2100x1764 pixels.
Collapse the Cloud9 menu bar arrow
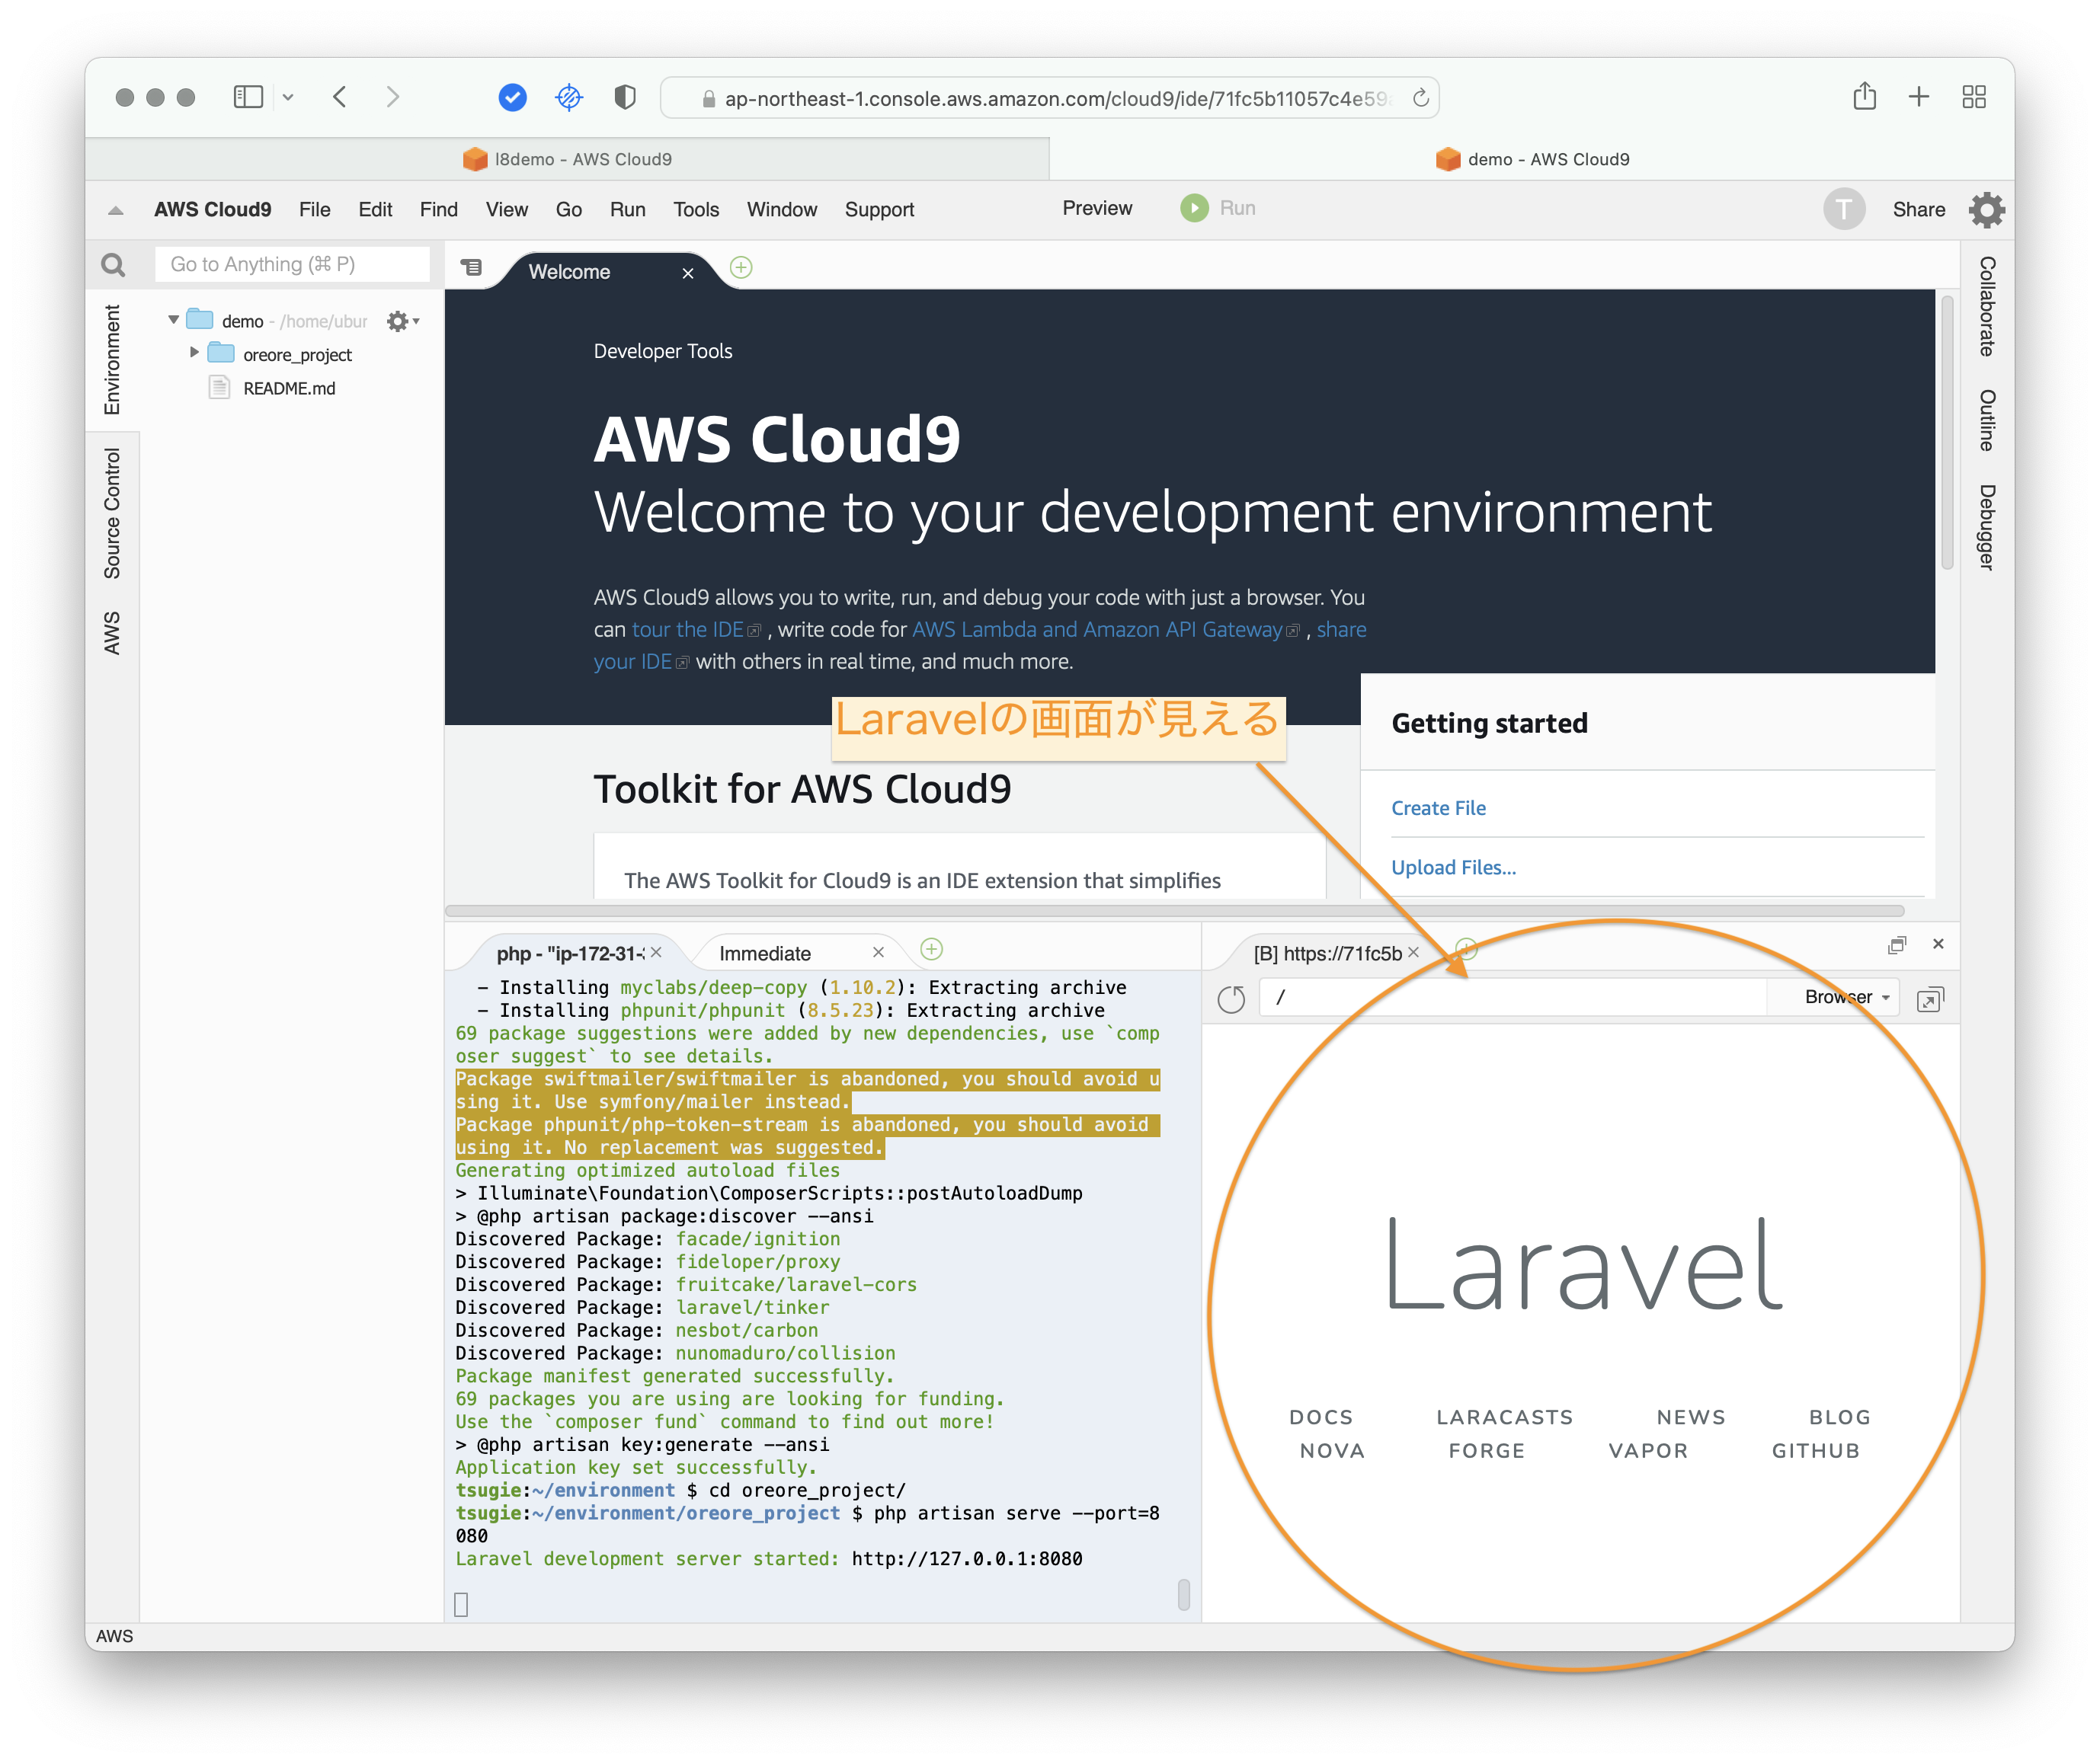[x=116, y=211]
